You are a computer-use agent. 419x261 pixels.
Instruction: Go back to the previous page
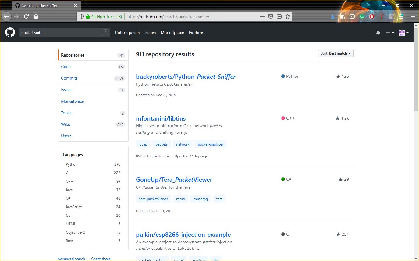pos(6,16)
